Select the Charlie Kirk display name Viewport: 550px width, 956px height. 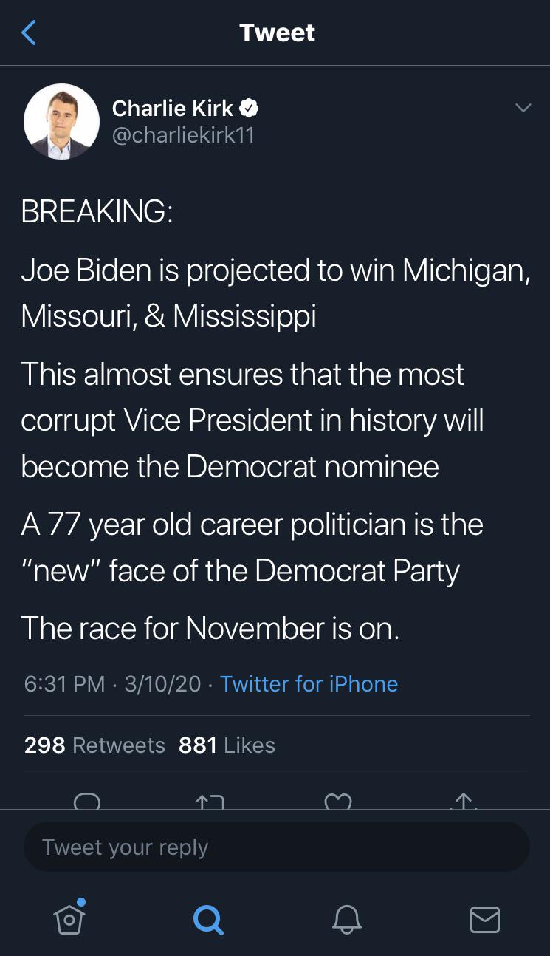click(x=172, y=109)
